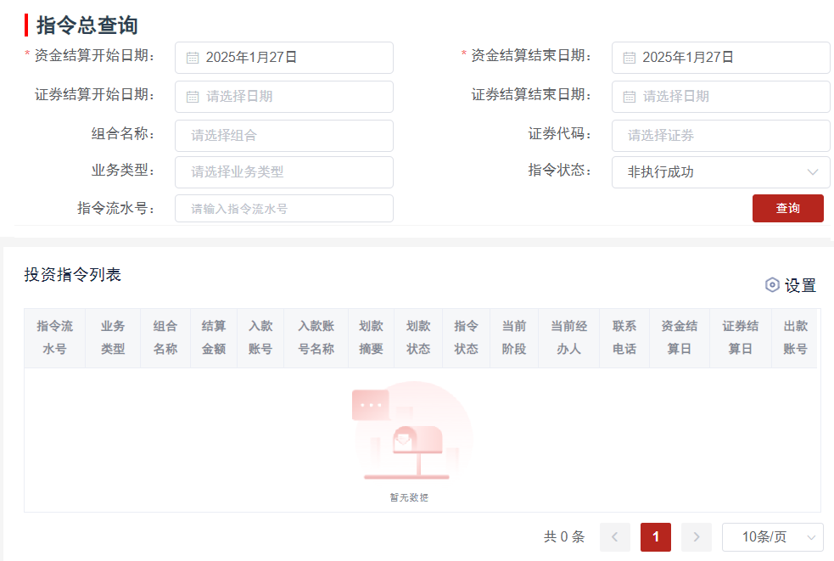Select page 1 in pagination
This screenshot has width=834, height=561.
pyautogui.click(x=656, y=537)
